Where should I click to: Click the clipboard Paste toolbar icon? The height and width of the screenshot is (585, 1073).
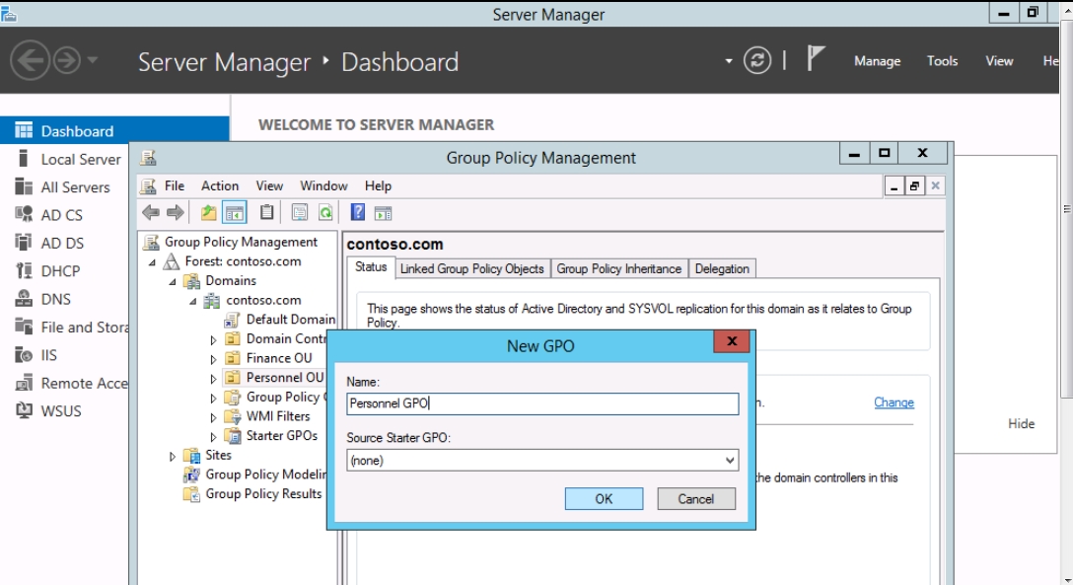click(x=266, y=212)
